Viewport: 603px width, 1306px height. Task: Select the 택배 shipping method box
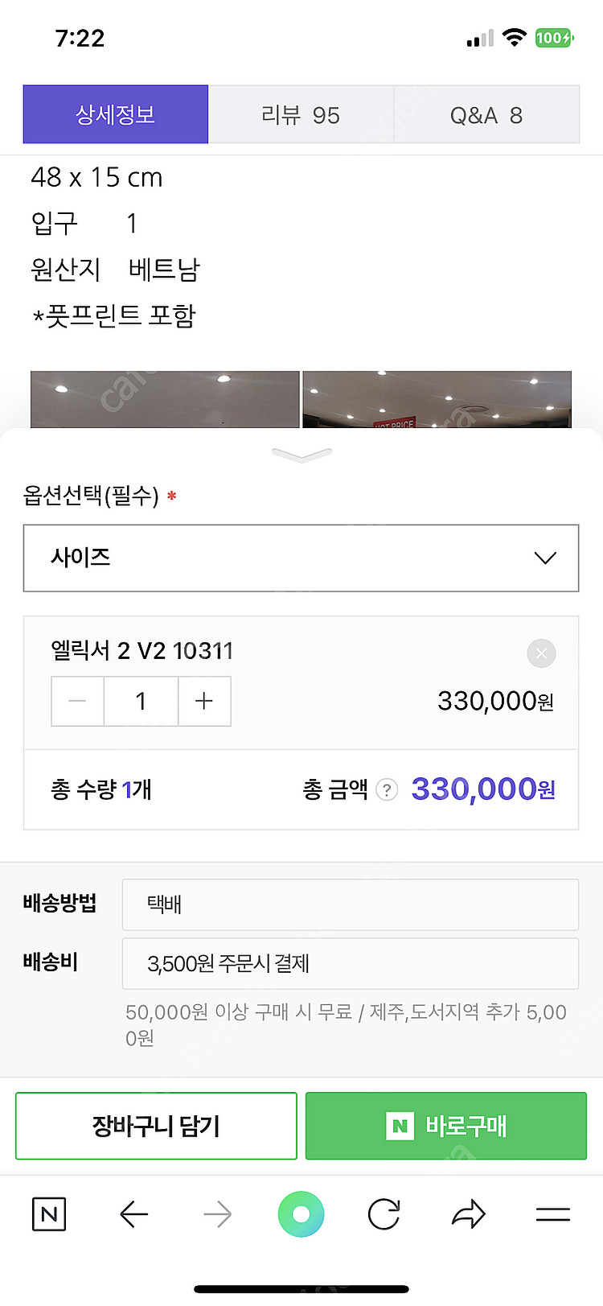coord(350,904)
